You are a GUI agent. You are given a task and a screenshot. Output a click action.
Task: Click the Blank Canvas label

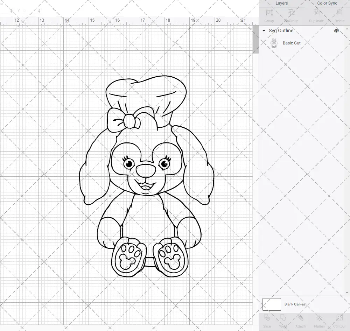pyautogui.click(x=295, y=304)
